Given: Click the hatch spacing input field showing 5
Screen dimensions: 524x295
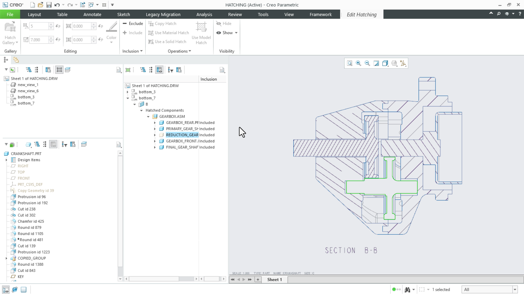Looking at the screenshot, I should click(x=39, y=26).
